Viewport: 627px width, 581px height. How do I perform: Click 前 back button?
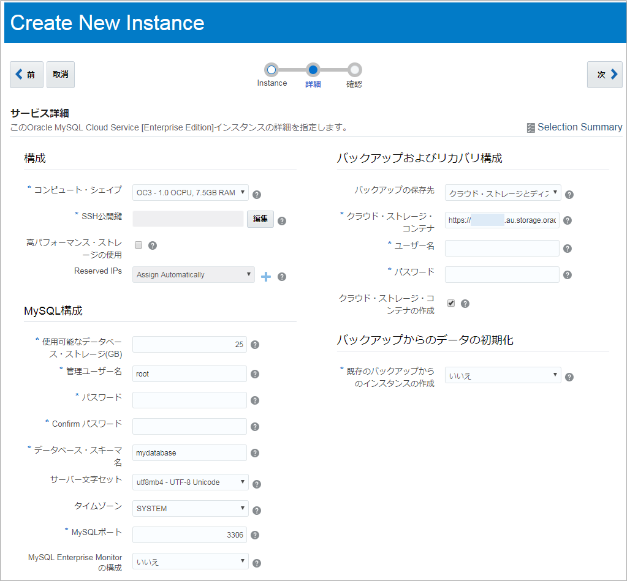(x=26, y=75)
